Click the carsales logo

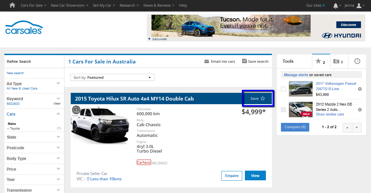[x=24, y=28]
